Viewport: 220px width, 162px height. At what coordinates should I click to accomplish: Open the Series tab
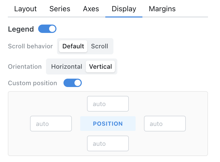[60, 9]
